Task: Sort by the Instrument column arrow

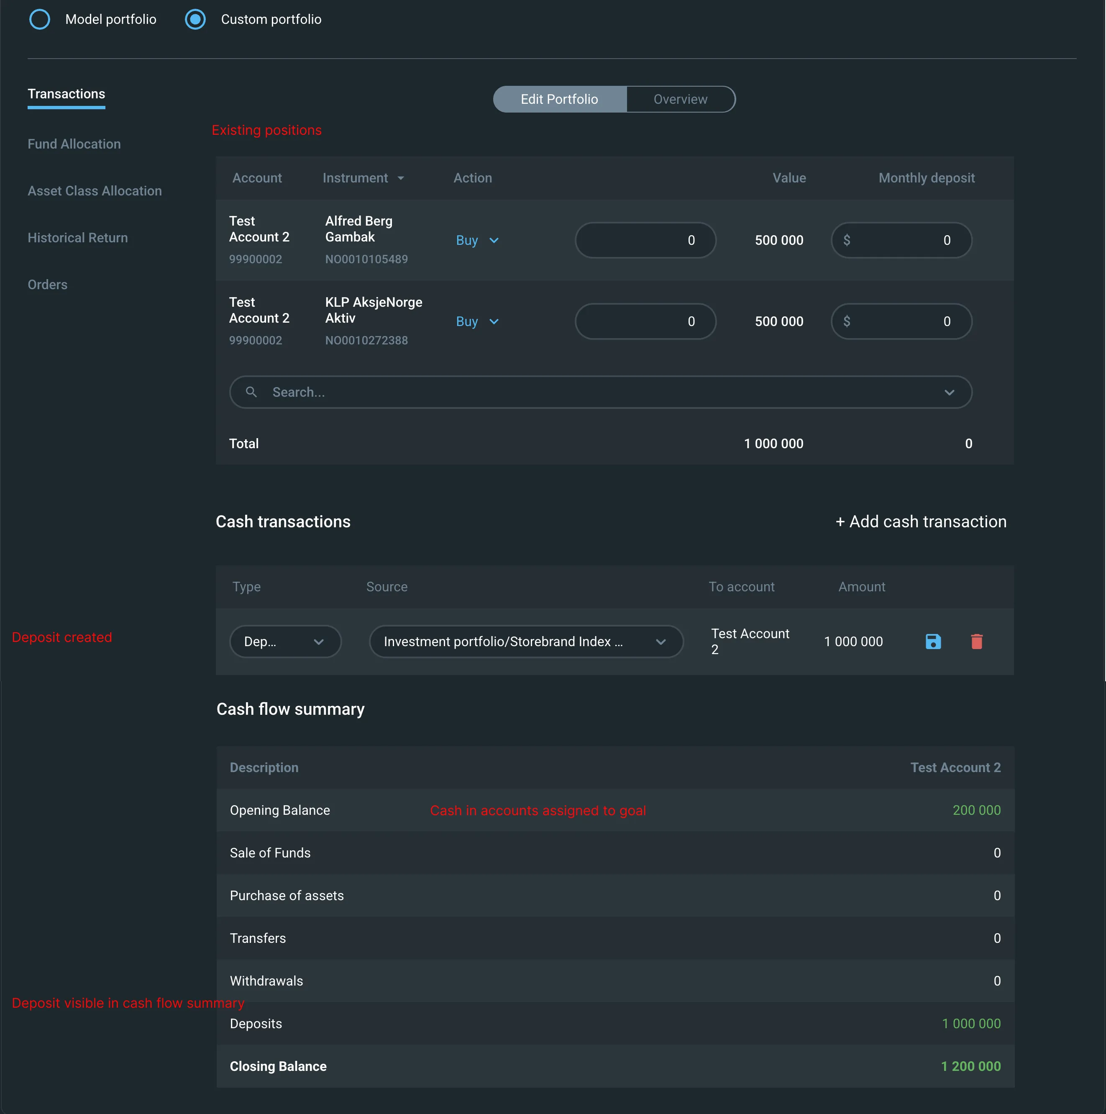Action: (401, 178)
